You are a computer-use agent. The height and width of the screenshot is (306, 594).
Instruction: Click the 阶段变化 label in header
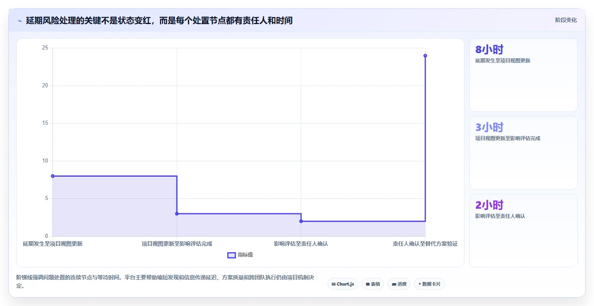566,20
